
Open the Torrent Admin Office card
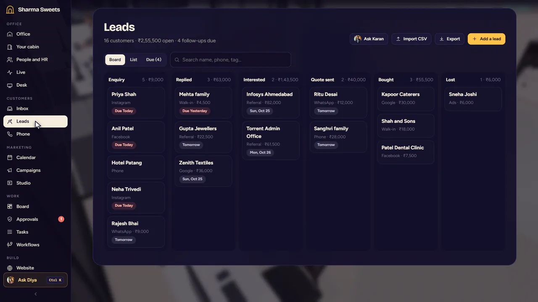[271, 141]
